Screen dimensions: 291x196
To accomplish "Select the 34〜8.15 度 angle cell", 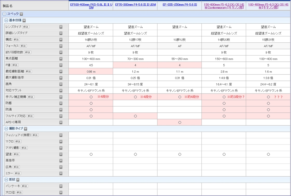I will point(135,84).
